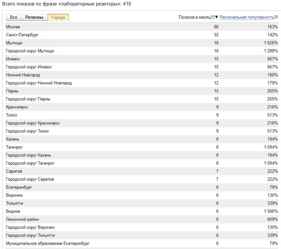
Task: Sort by Региональная популярность link
Action: (x=247, y=17)
